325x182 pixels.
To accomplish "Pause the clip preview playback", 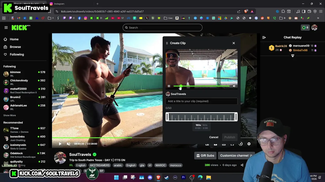I will click(x=169, y=86).
